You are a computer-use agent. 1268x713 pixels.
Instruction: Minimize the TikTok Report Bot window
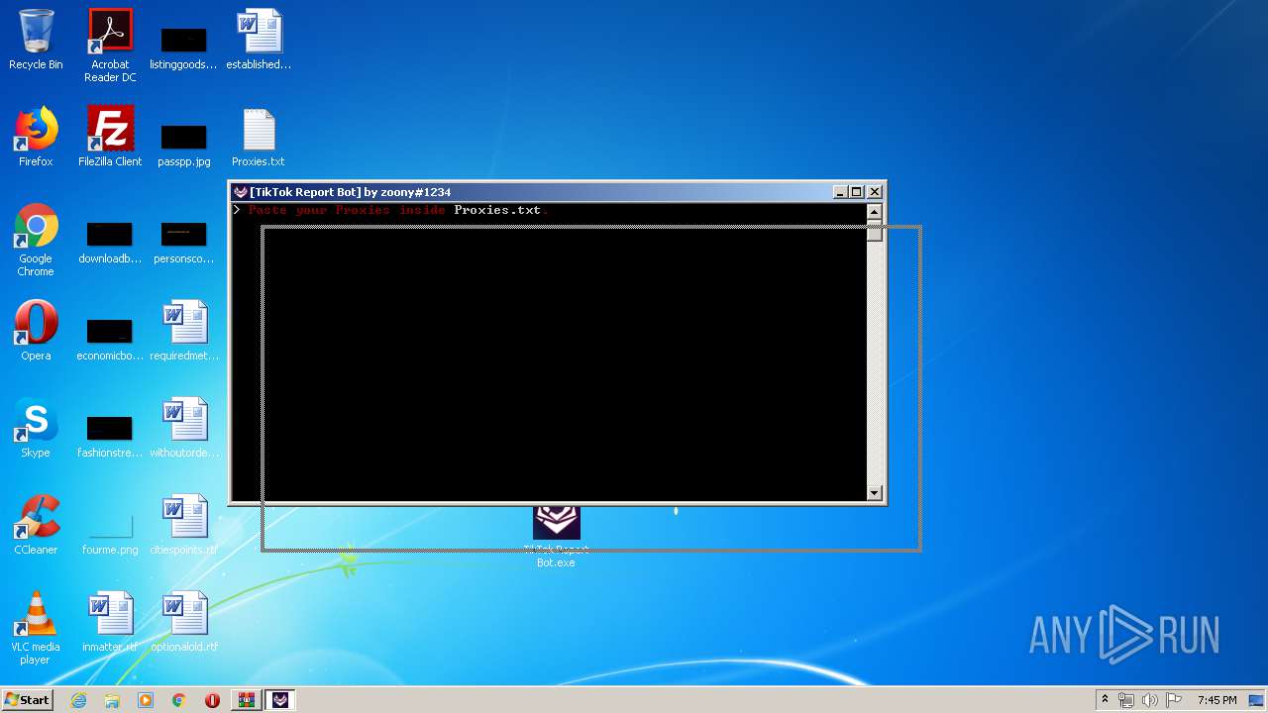coord(840,192)
